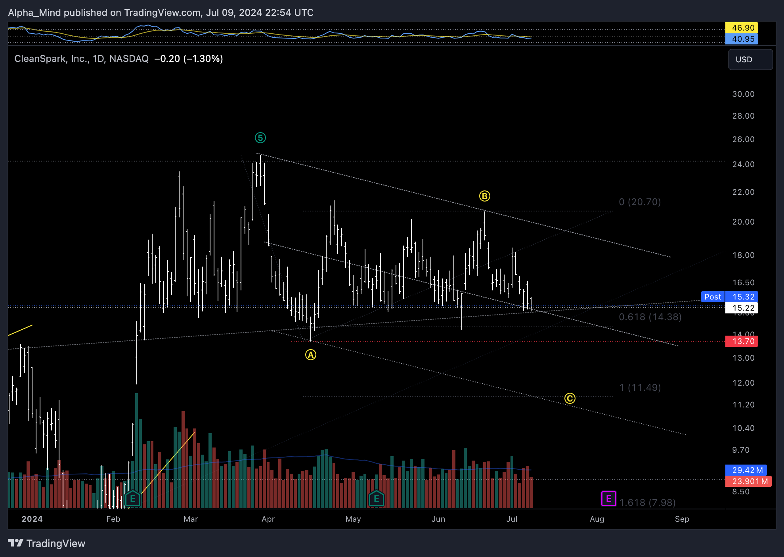
Task: Click the 20.00 price axis label
Action: click(743, 222)
